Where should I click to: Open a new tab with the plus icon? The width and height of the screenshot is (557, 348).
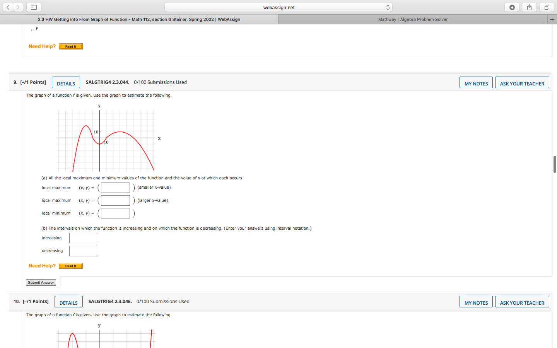click(552, 19)
